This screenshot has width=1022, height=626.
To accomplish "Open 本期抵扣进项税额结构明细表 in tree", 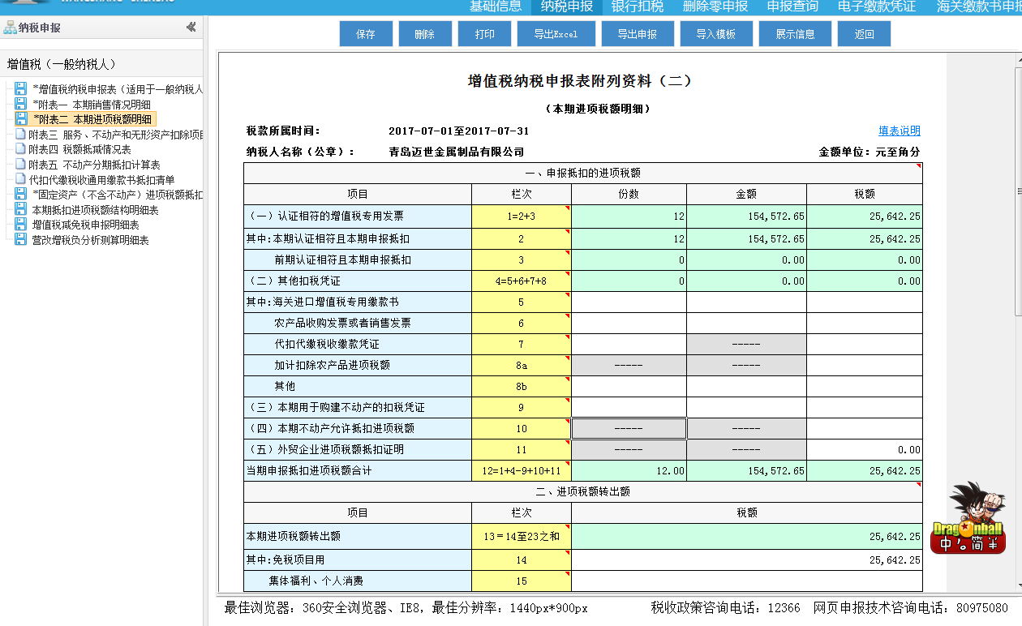I will pos(95,210).
